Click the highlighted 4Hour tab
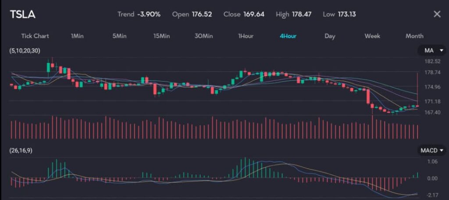 click(x=288, y=36)
